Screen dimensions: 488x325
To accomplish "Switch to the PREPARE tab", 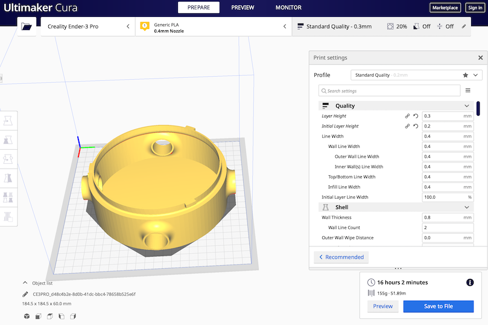I will coord(198,7).
